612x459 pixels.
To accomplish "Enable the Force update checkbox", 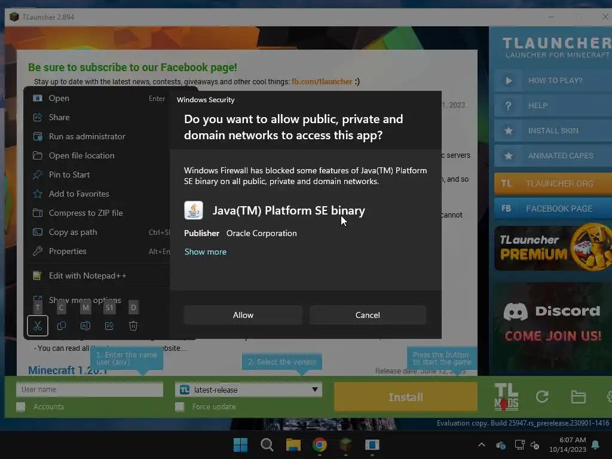I will point(179,407).
